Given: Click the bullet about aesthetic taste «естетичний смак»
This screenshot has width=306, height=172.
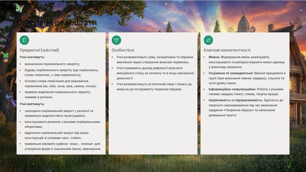Looking at the screenshot, I should [x=154, y=87].
